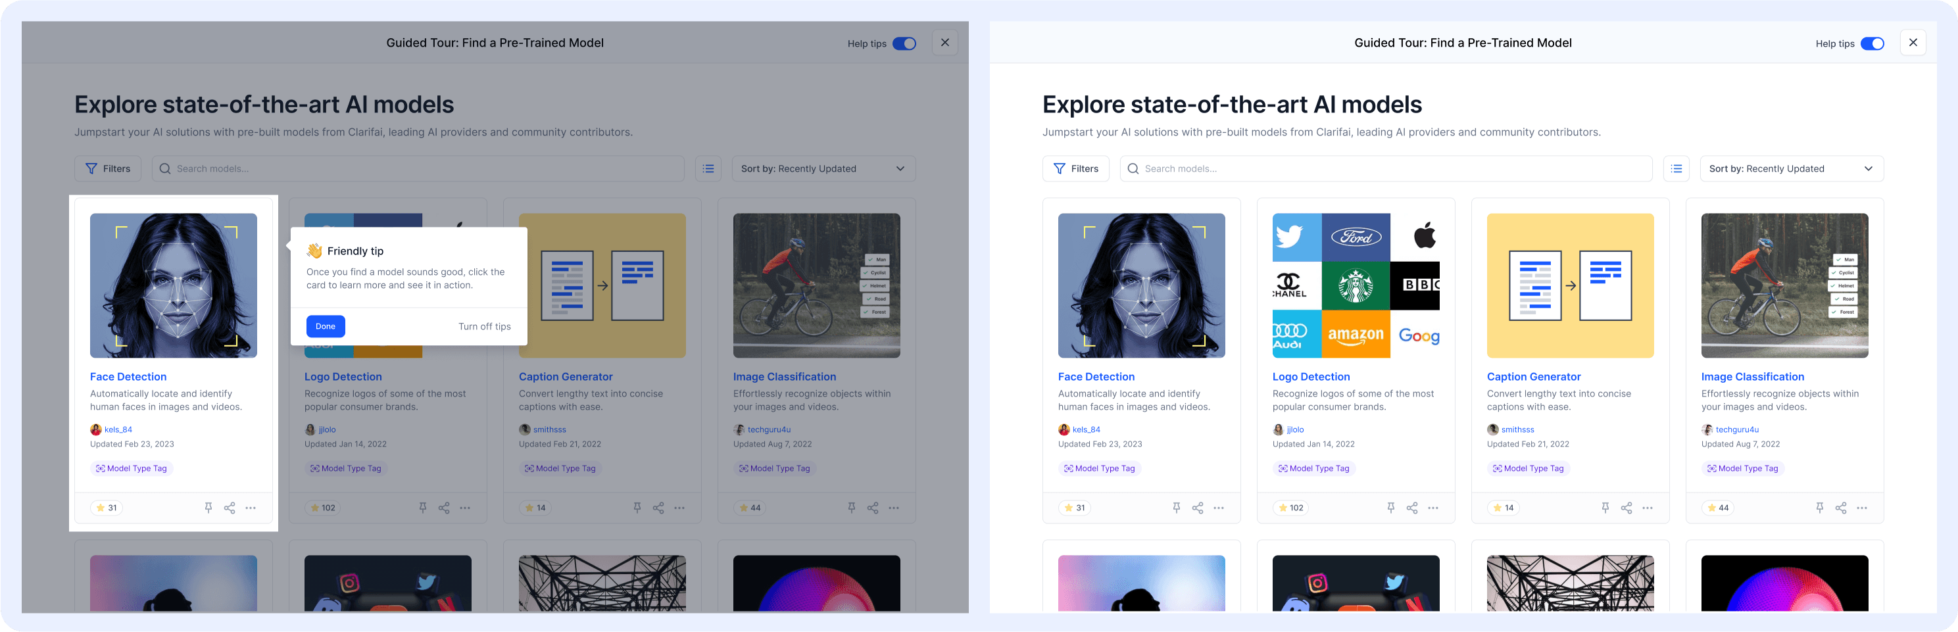Open more options on Image Classification, right window
The image size is (1958, 632).
1862,508
